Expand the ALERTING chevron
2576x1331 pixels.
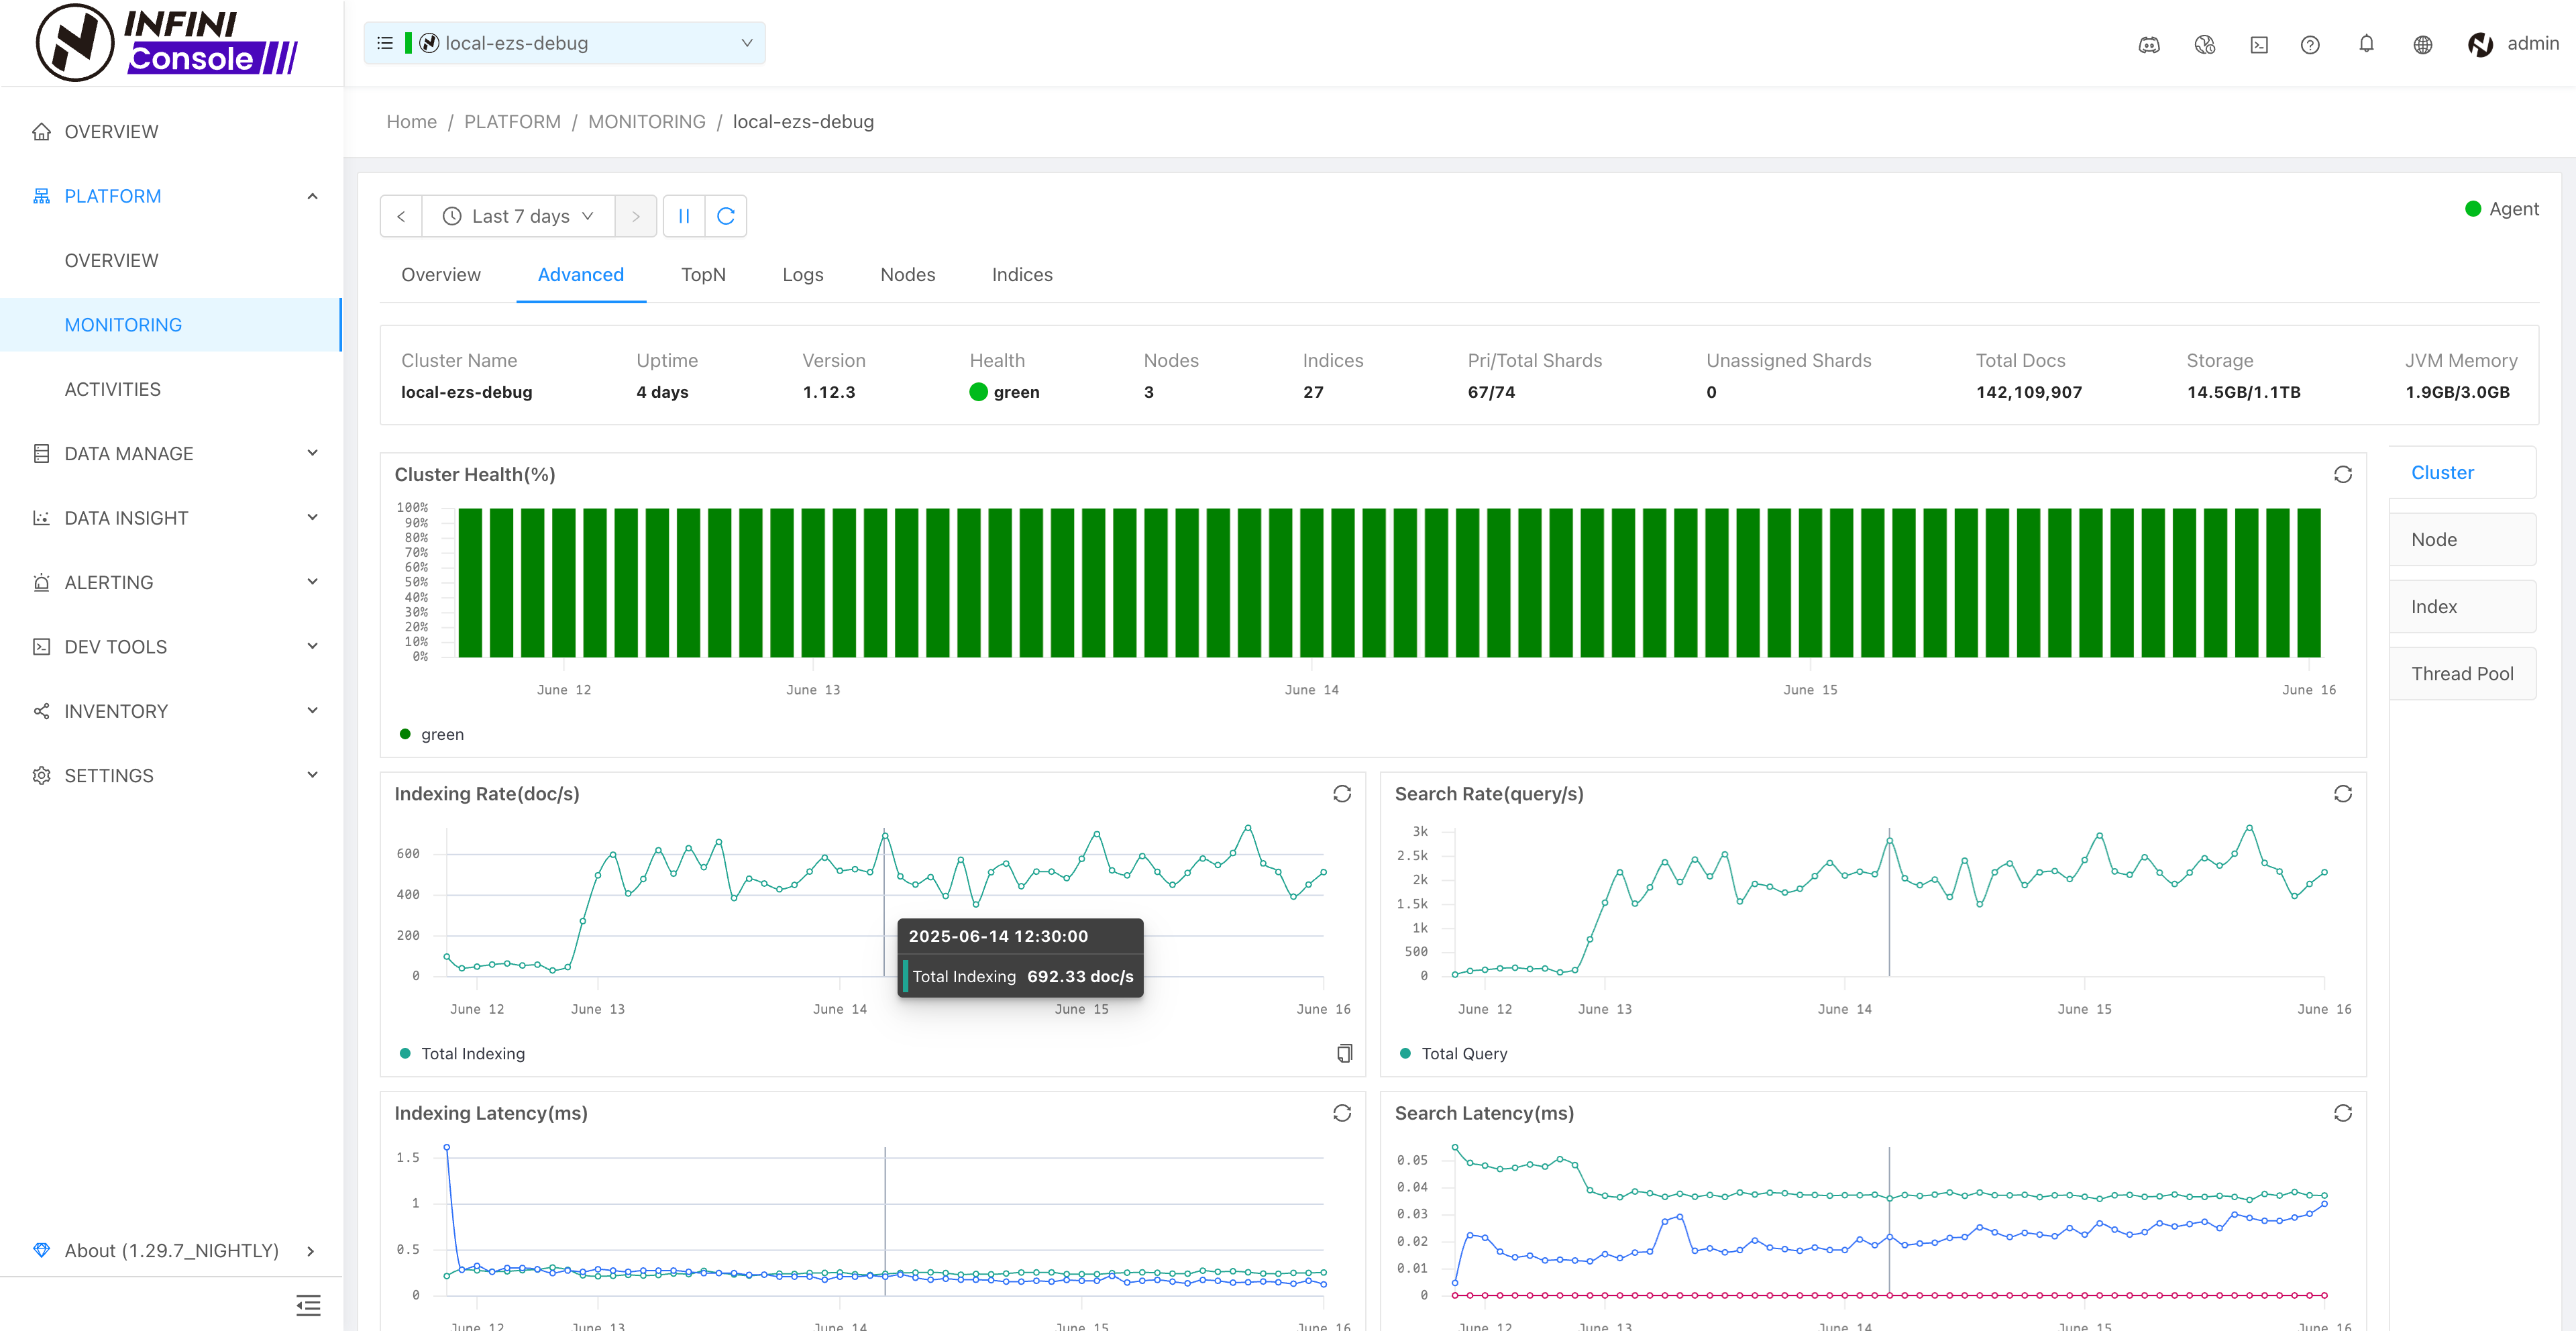pos(313,582)
